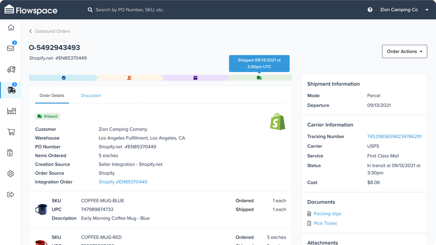Click the 3 eaches ordered quantity
436x245 pixels.
[x=276, y=237]
